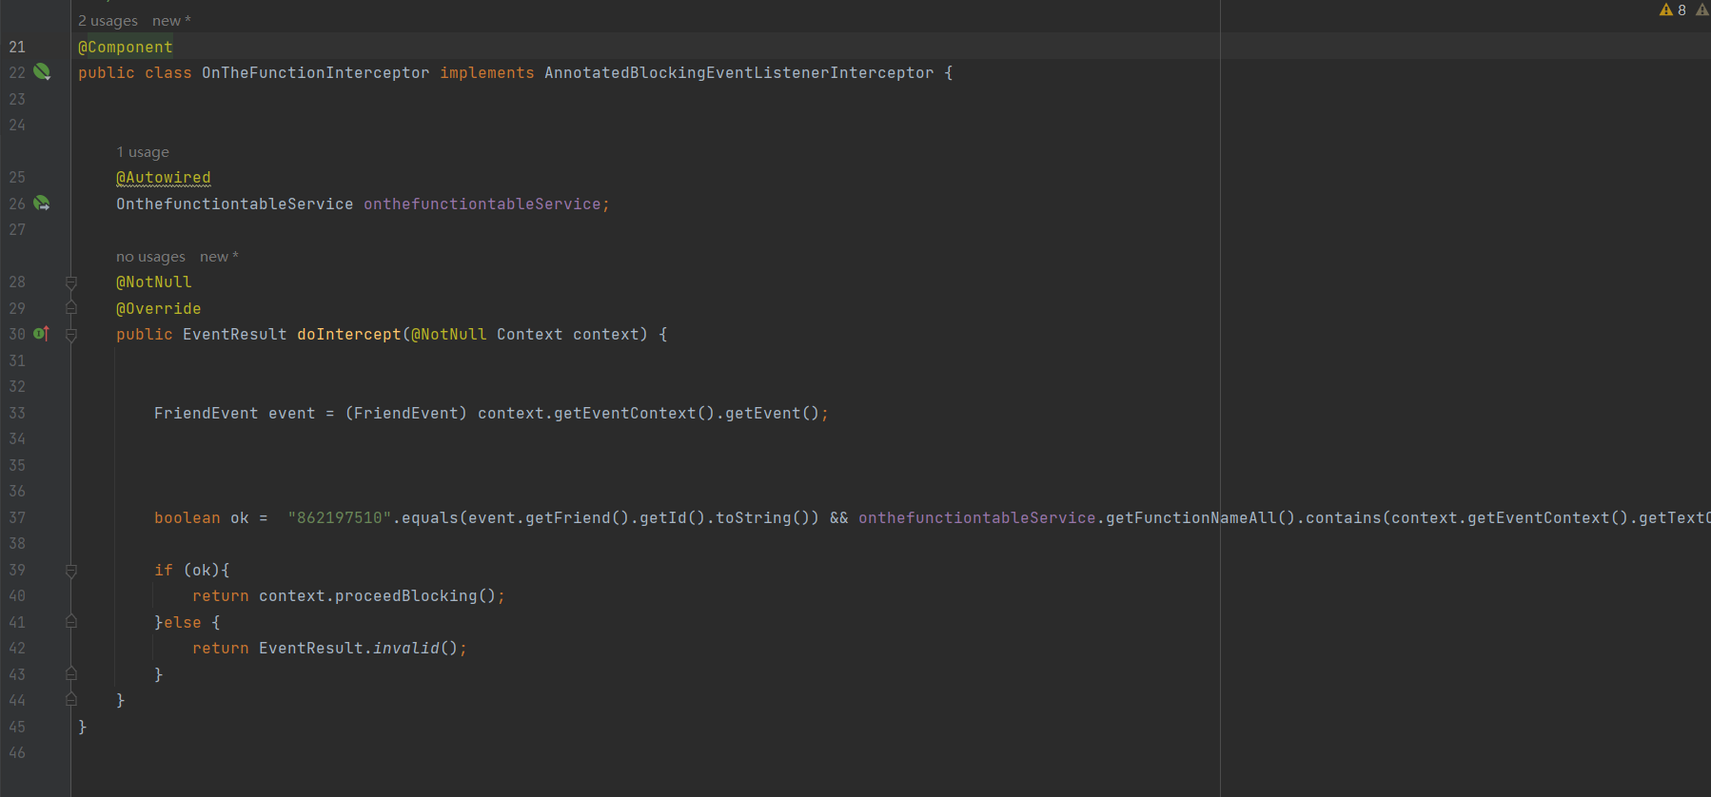Click context.proceedBlocking() call
The width and height of the screenshot is (1711, 797).
pyautogui.click(x=378, y=595)
